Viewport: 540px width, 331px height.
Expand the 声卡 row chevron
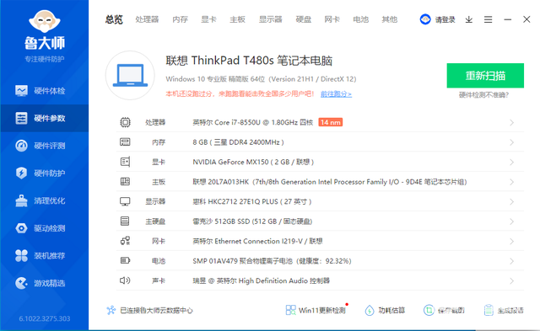[x=512, y=280]
